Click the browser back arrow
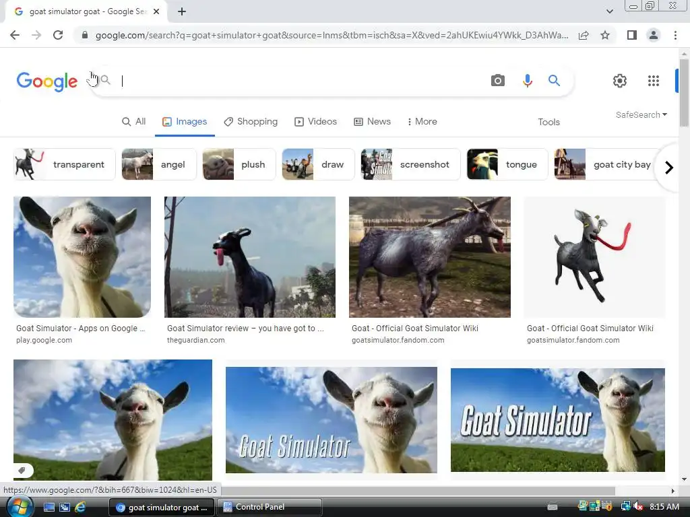Viewport: 690px width, 517px height. (15, 35)
